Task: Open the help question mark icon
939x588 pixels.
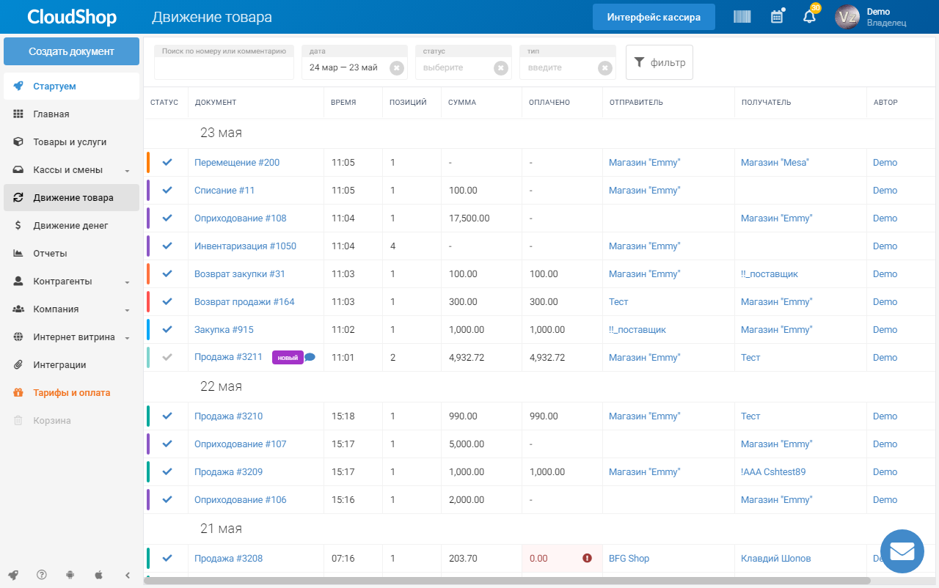Action: point(42,576)
